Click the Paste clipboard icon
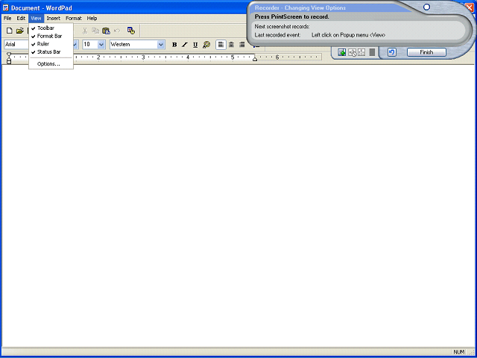This screenshot has width=477, height=358. (x=106, y=31)
